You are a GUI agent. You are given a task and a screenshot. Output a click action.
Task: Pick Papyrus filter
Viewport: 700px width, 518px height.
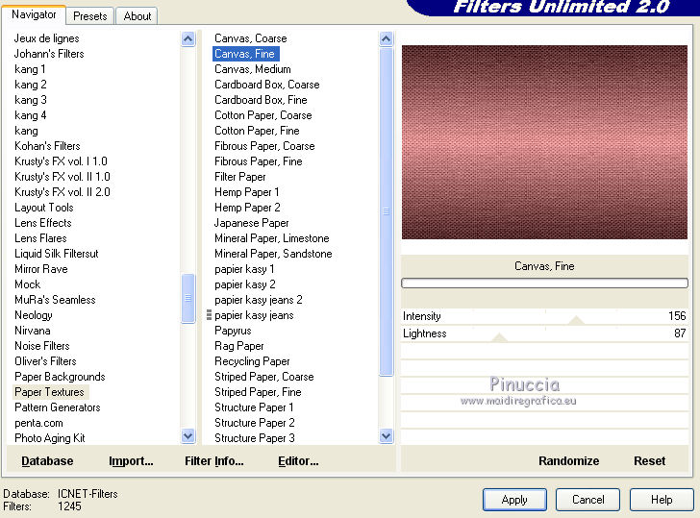click(x=233, y=331)
